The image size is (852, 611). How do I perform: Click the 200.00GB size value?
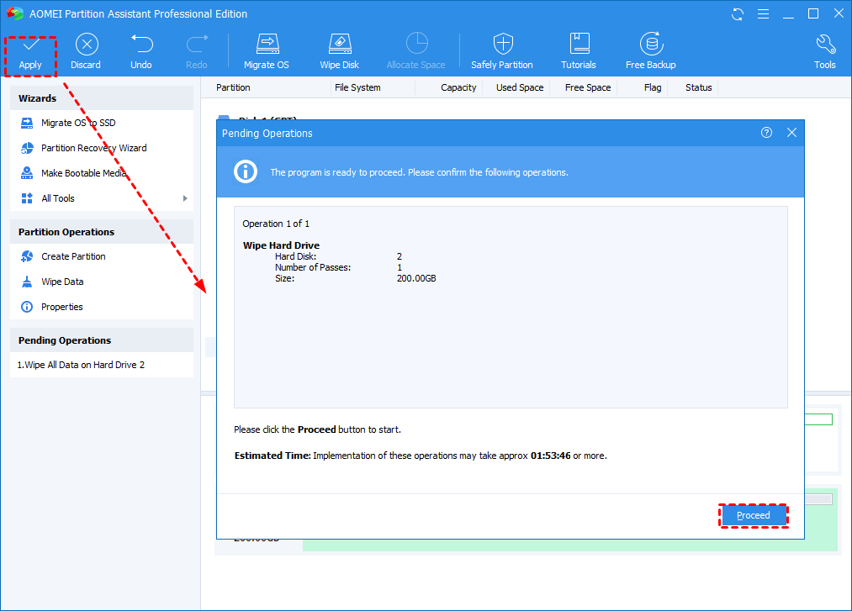pos(416,279)
